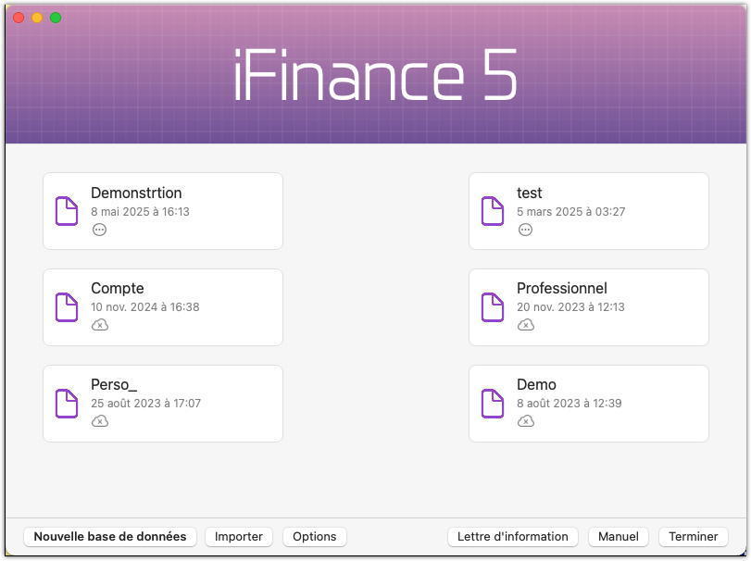This screenshot has width=751, height=561.
Task: Maximize the window with the green button
Action: coord(56,18)
